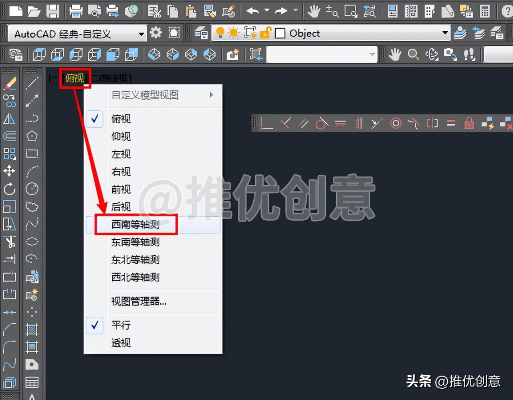
Task: Click the 俯视 viewport label control
Action: pos(75,78)
